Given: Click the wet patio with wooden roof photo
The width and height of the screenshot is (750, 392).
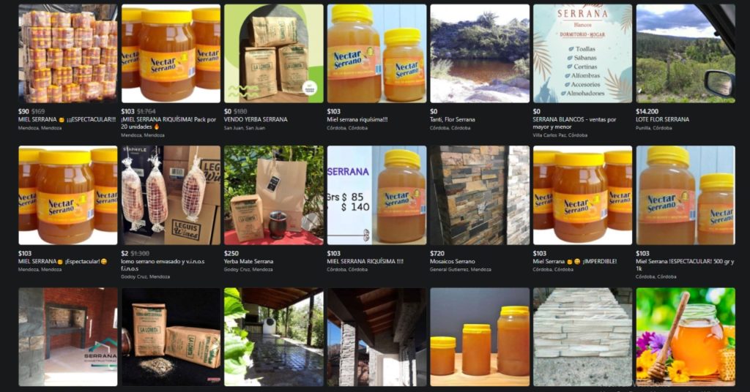Looking at the screenshot, I should point(274,336).
